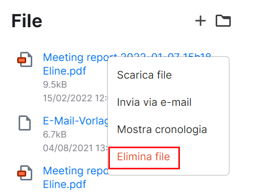This screenshot has height=193, width=258.
Task: Click the plus icon to add file
Action: pos(201,21)
